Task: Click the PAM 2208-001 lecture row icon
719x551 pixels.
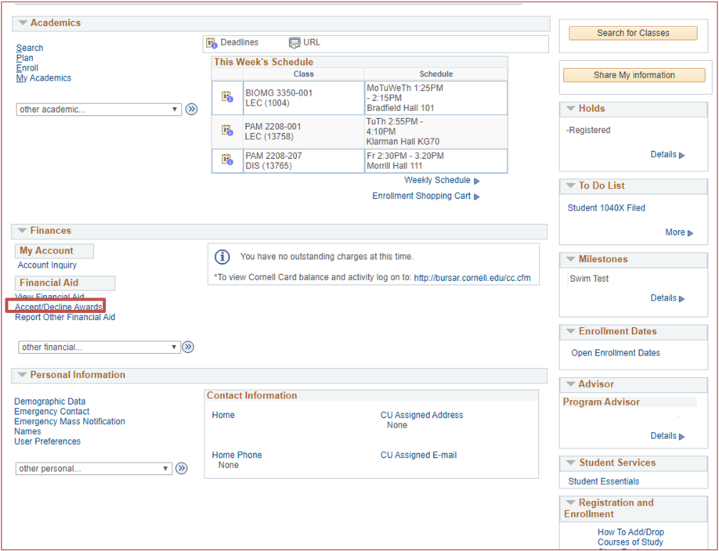Action: click(x=227, y=131)
